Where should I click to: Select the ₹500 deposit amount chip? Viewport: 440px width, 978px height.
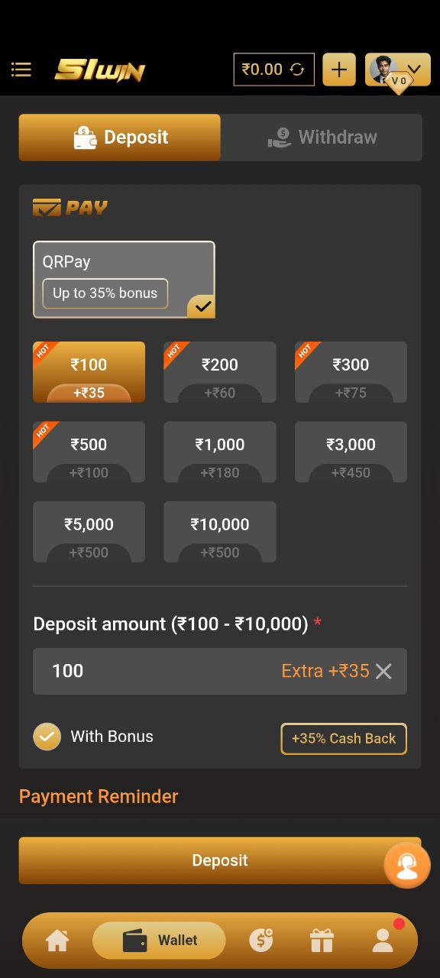[x=89, y=451]
